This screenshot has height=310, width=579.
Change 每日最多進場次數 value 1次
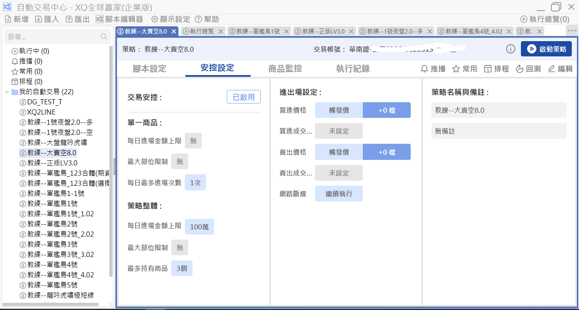[x=195, y=183]
